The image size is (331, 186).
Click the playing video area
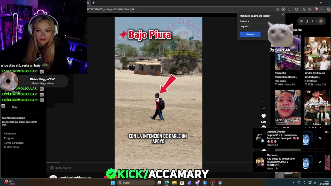tap(158, 93)
